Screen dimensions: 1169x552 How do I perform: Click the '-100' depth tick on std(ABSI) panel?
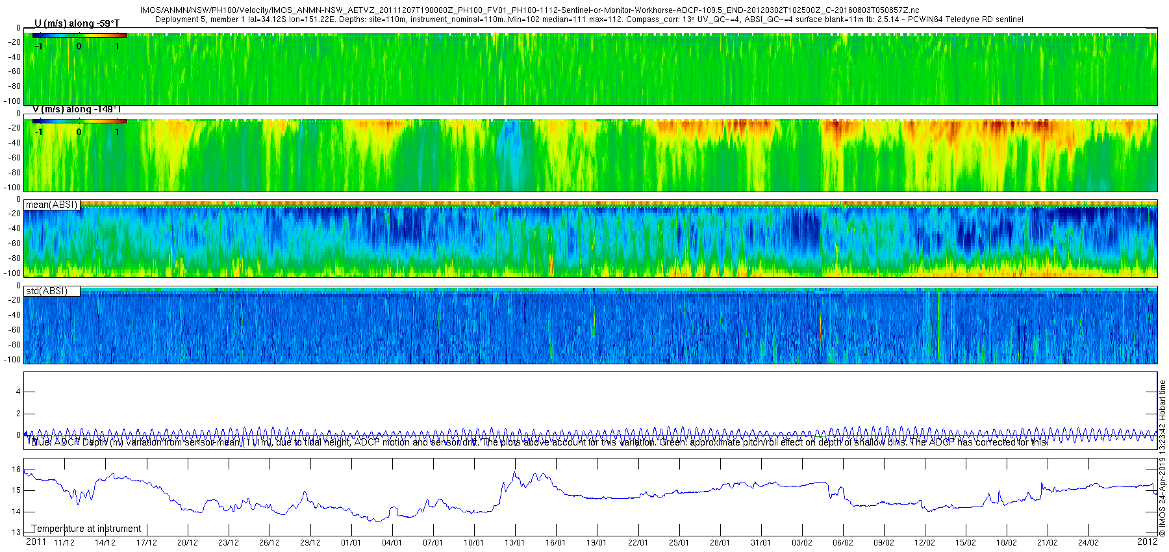click(13, 360)
